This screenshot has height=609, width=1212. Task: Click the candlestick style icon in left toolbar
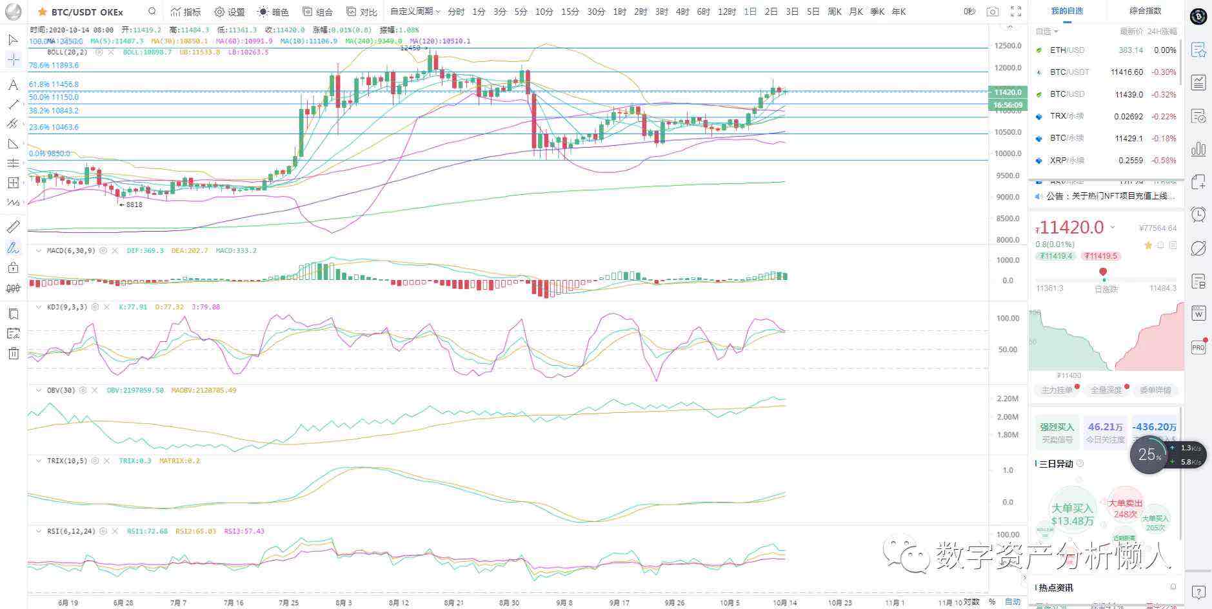(x=13, y=288)
